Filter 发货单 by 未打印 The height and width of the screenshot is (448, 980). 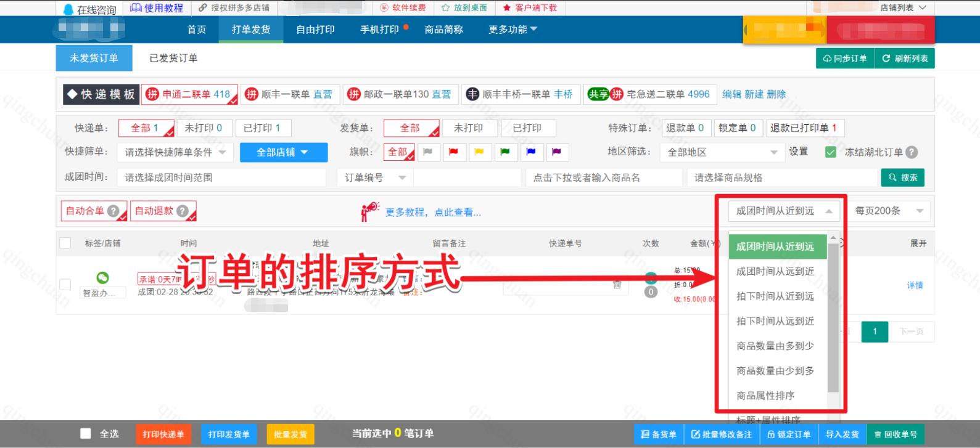click(x=469, y=128)
